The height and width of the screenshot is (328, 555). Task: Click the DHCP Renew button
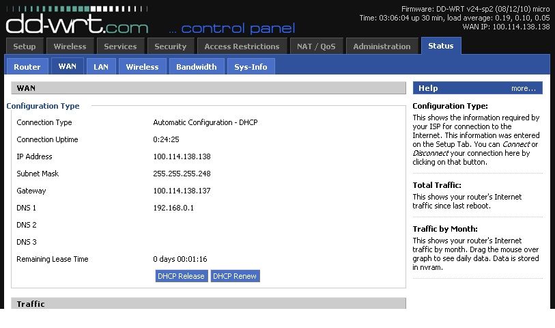235,276
